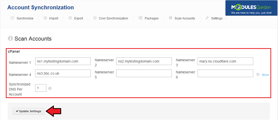Click the plus icon beside More

click(258, 75)
